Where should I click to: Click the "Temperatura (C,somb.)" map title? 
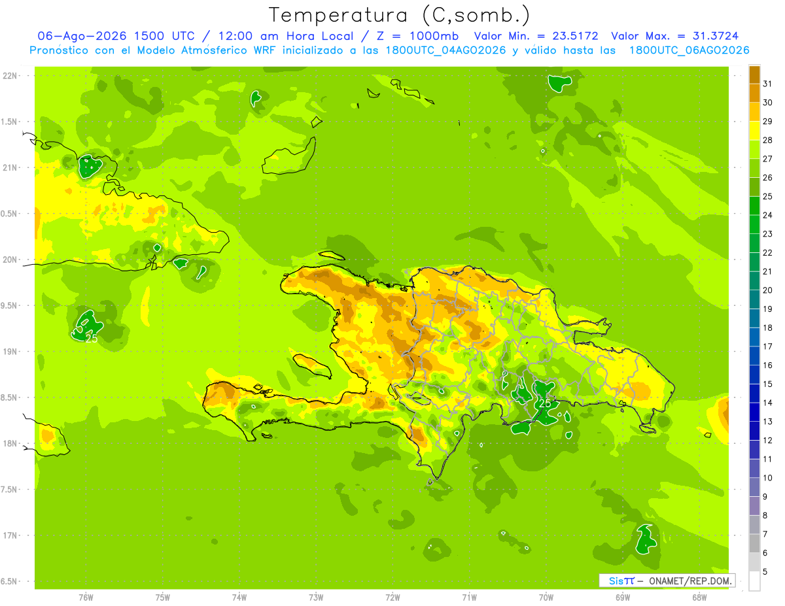(400, 15)
